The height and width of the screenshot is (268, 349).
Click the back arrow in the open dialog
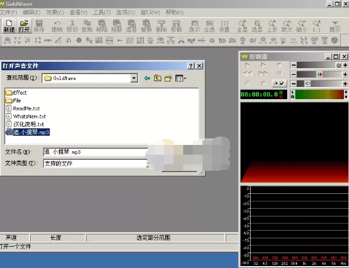(147, 79)
